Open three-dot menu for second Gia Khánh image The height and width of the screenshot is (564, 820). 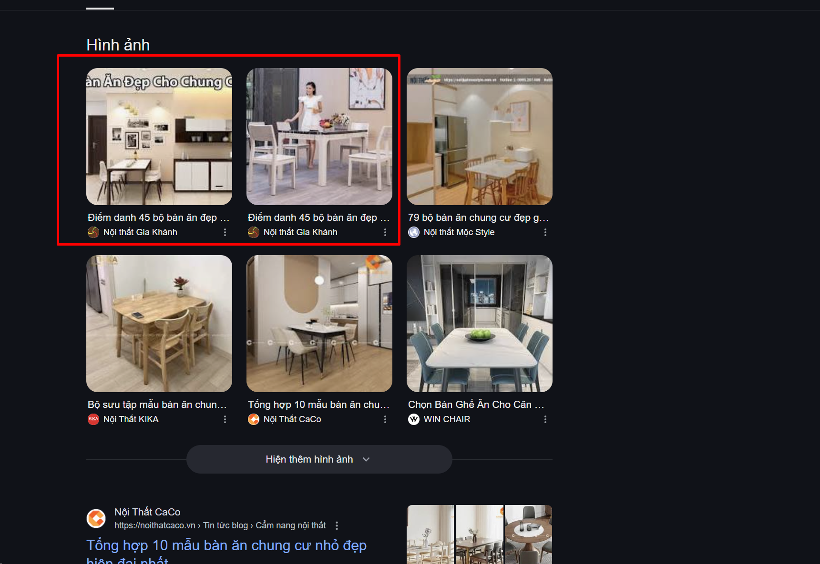(x=385, y=232)
